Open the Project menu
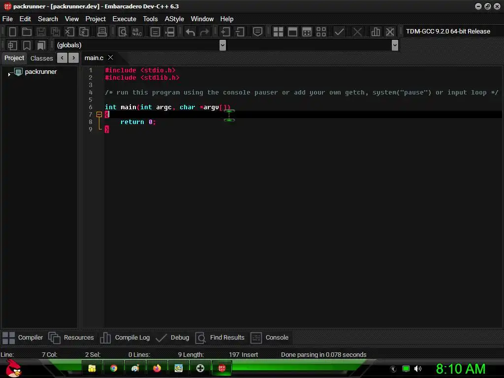504x378 pixels. tap(95, 19)
